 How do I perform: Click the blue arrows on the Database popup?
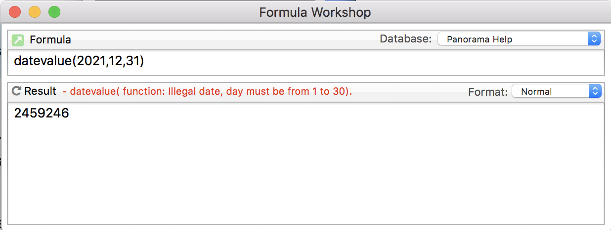594,39
